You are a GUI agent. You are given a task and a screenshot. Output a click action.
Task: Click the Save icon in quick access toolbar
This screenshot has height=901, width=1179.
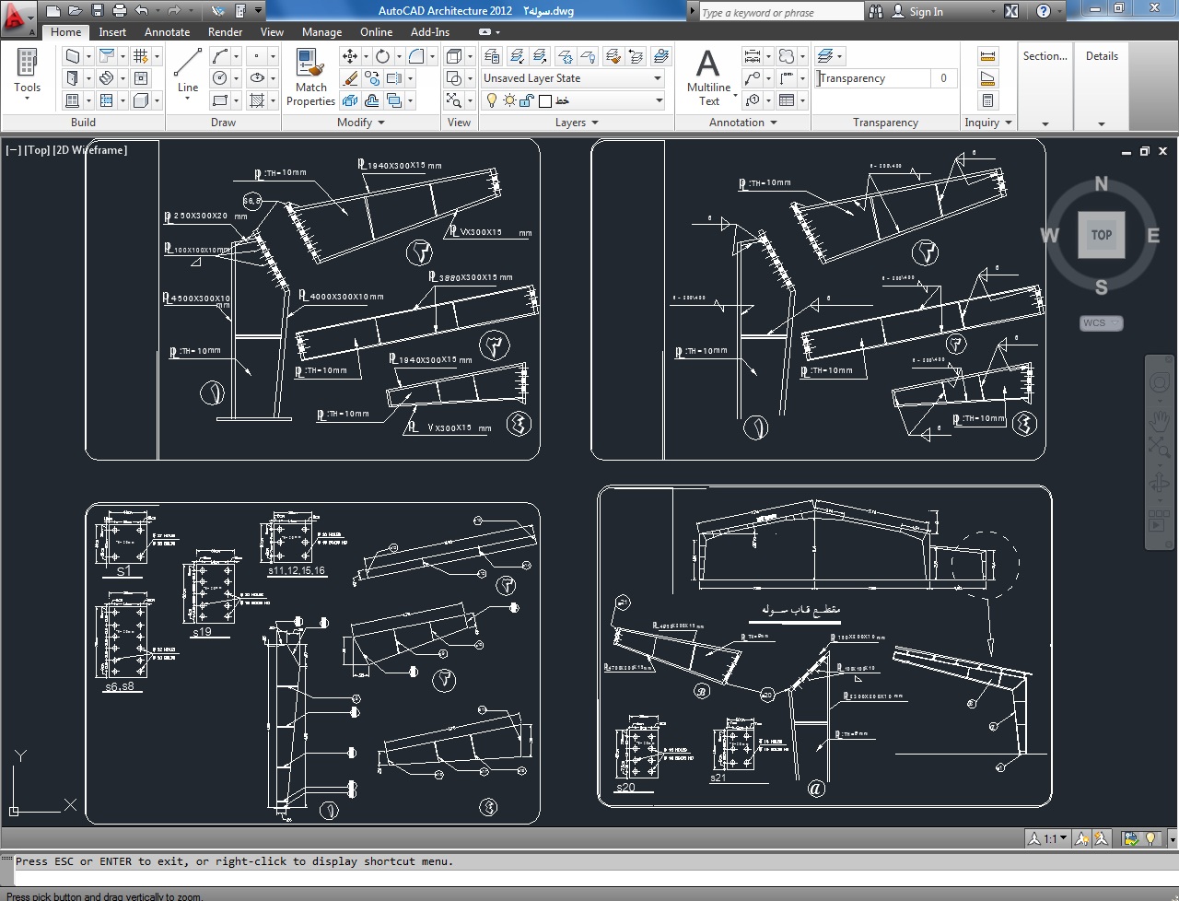coord(97,11)
